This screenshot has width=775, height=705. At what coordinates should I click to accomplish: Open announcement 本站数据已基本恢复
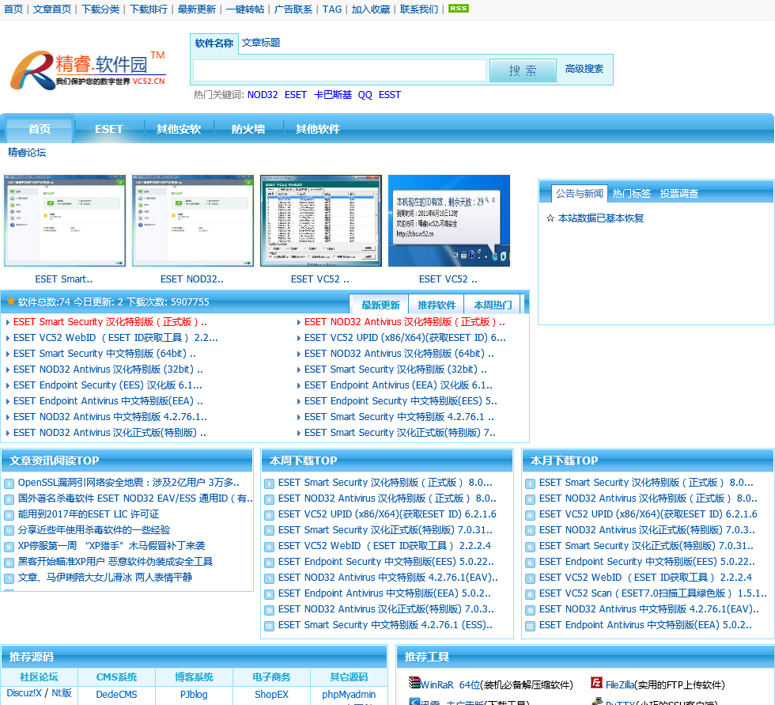(600, 218)
